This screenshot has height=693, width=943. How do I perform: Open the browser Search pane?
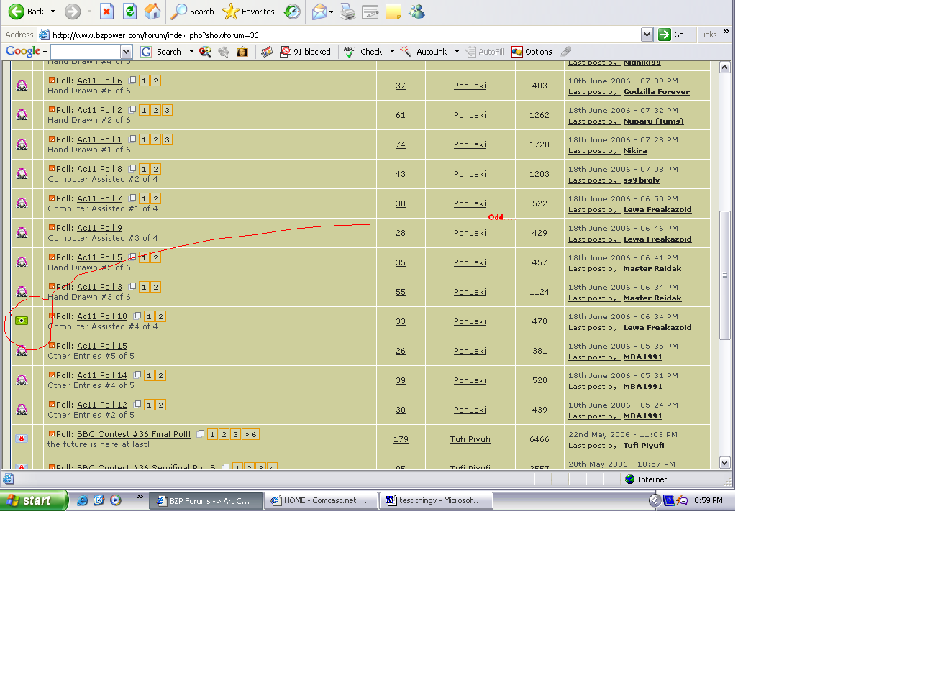[193, 12]
